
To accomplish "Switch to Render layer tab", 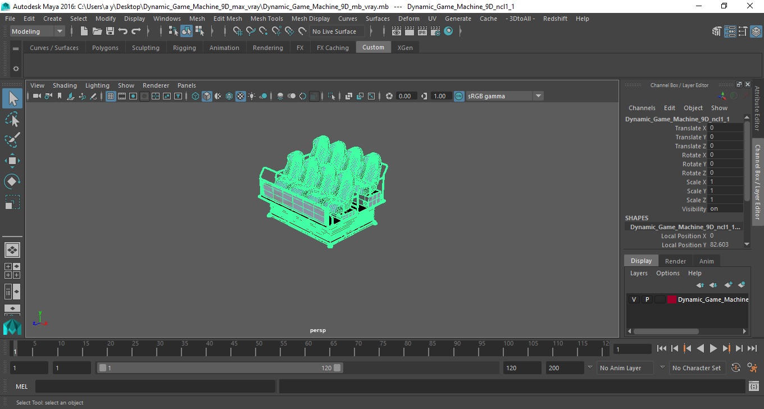I will coord(675,261).
